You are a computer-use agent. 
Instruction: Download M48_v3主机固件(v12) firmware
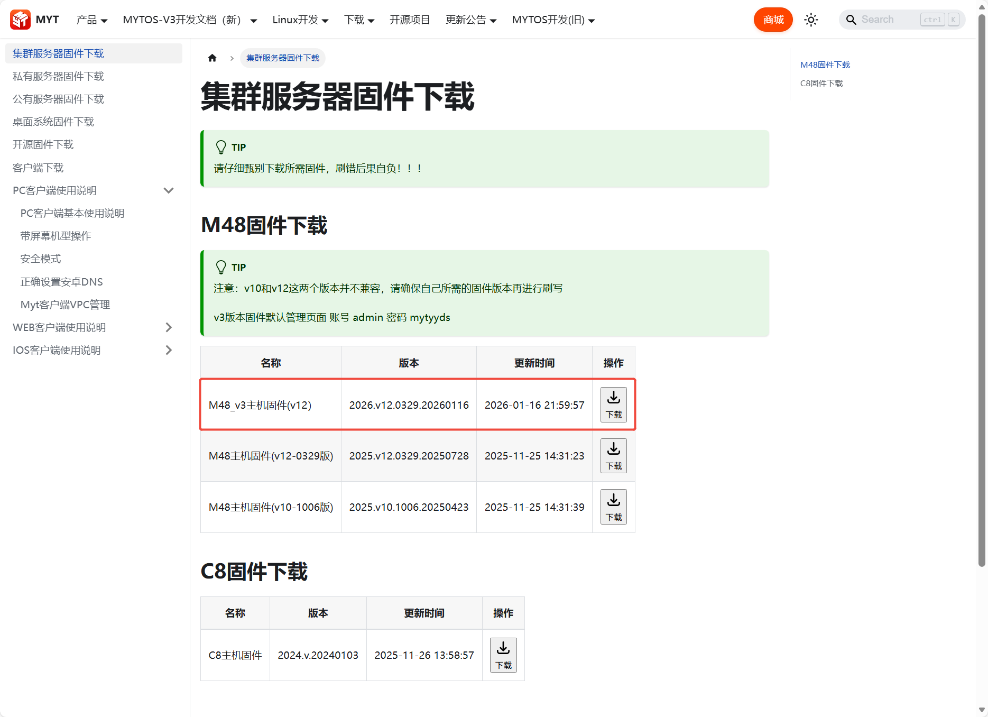pos(613,405)
